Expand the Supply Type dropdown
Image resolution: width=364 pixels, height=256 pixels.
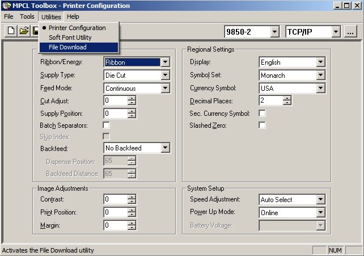[166, 75]
